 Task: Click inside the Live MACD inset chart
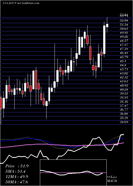pyautogui.click(x=73, y=173)
